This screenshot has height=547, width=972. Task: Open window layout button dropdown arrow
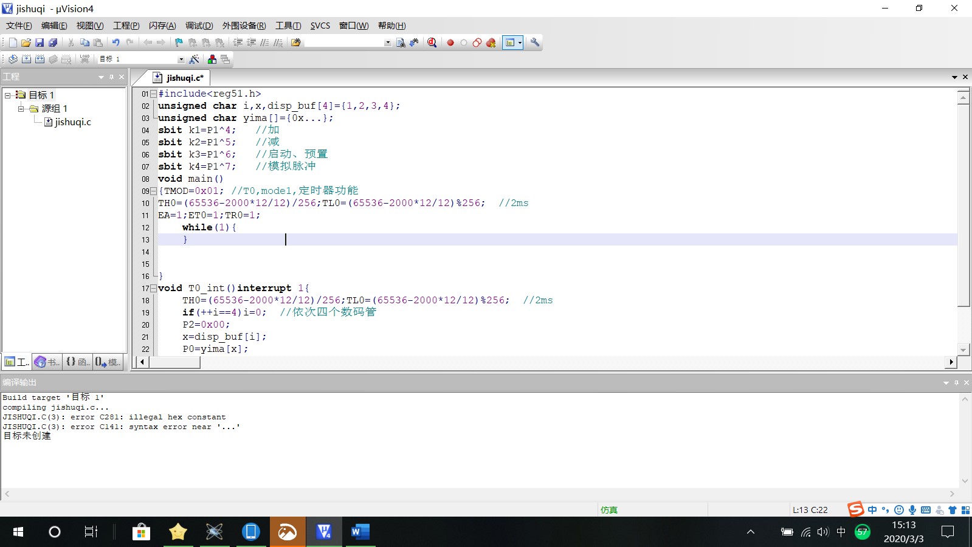(520, 43)
